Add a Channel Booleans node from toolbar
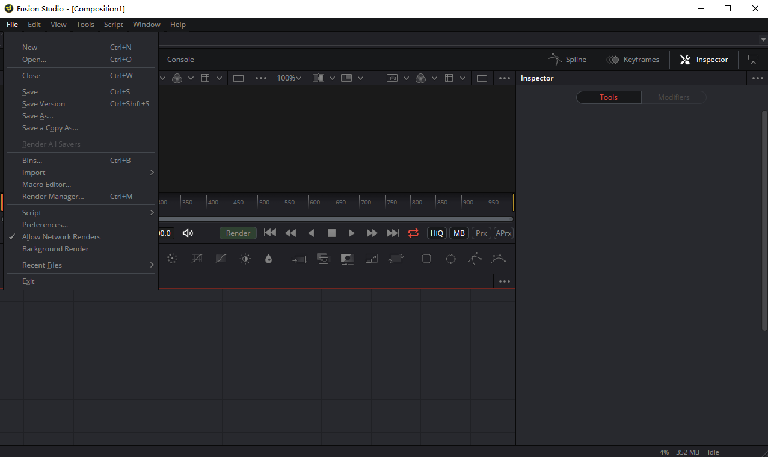 click(x=323, y=259)
